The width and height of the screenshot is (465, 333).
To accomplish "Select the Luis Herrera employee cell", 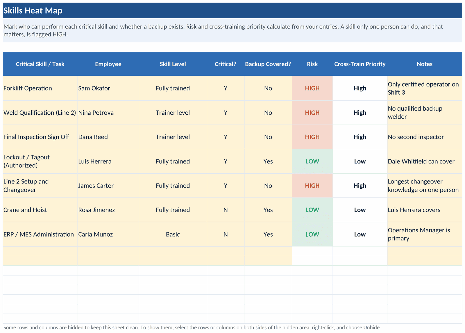I will coord(108,161).
